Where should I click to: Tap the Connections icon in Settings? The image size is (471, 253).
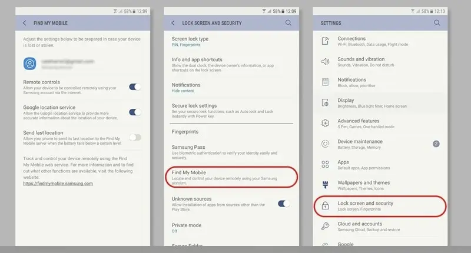[325, 41]
